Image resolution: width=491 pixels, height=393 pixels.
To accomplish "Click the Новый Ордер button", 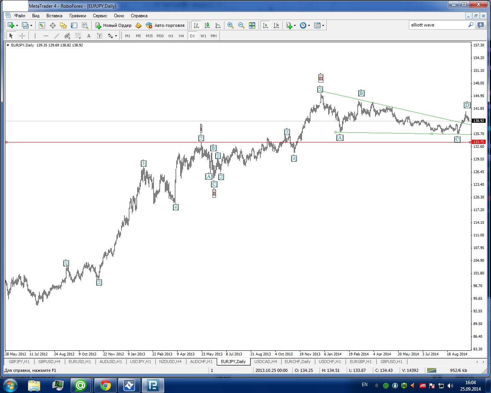I will coord(113,25).
